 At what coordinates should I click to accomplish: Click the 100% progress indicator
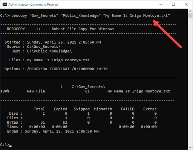click(5, 91)
